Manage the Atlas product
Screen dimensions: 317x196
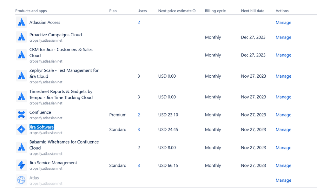[283, 180]
